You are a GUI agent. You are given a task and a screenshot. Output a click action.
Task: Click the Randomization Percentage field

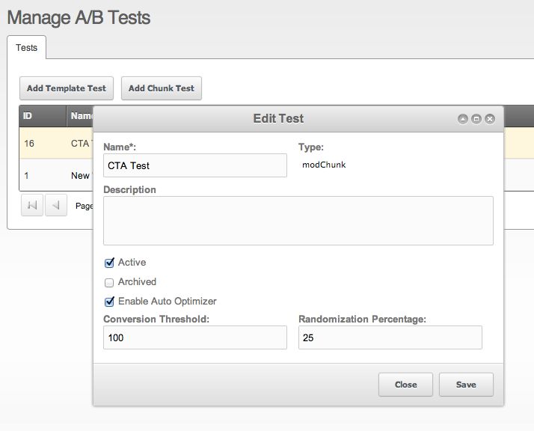click(390, 337)
